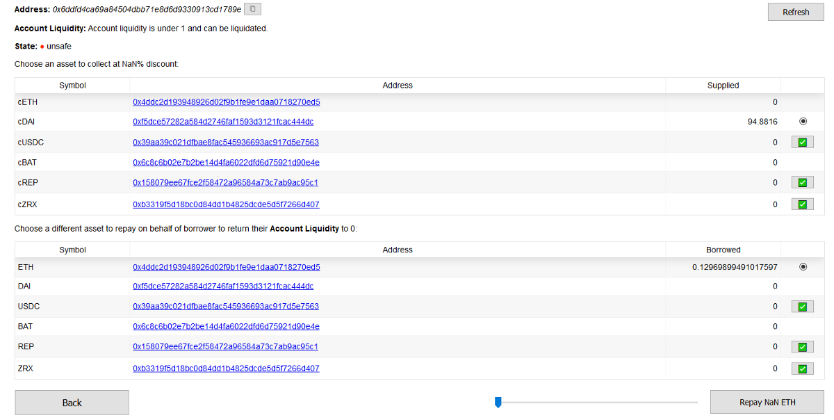Click the account address text
Viewport: 834px width, 420px height.
[x=147, y=9]
